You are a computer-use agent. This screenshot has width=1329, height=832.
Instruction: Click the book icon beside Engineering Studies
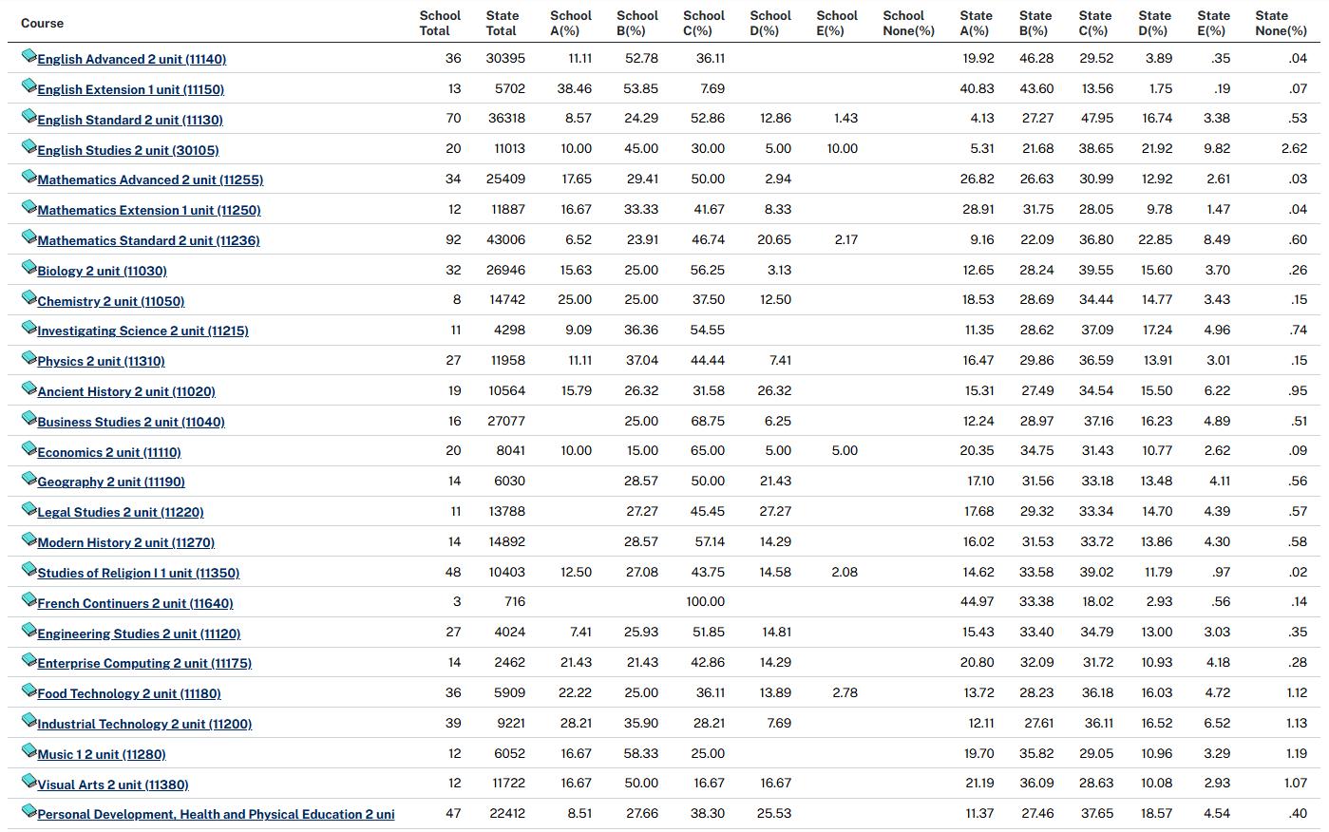point(28,632)
